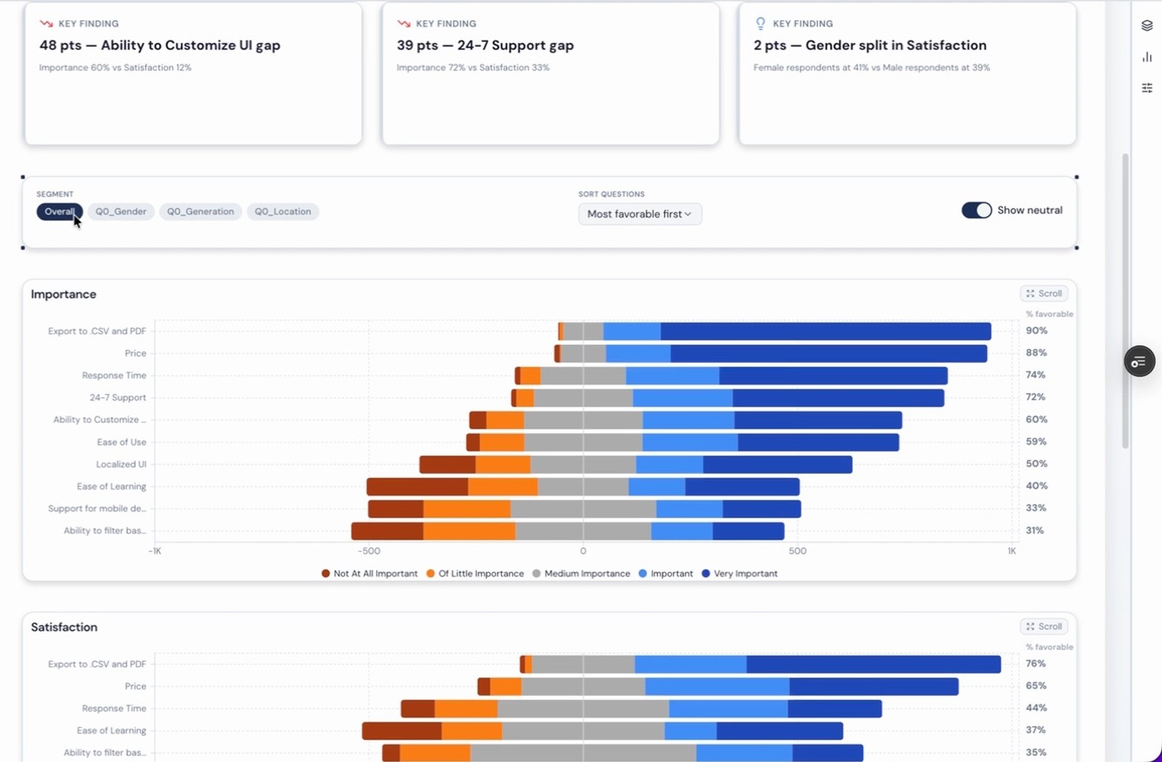Toggle the Important legend item
Image resolution: width=1162 pixels, height=762 pixels.
click(665, 573)
